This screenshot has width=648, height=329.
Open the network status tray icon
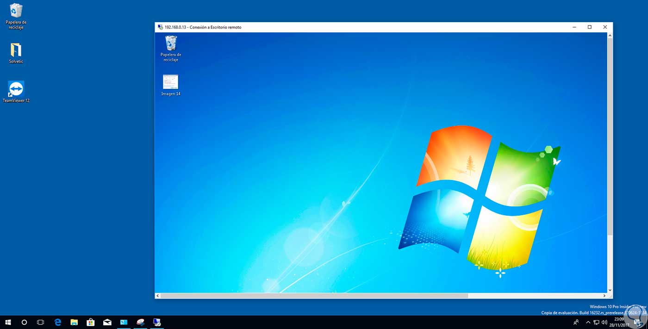pos(596,322)
